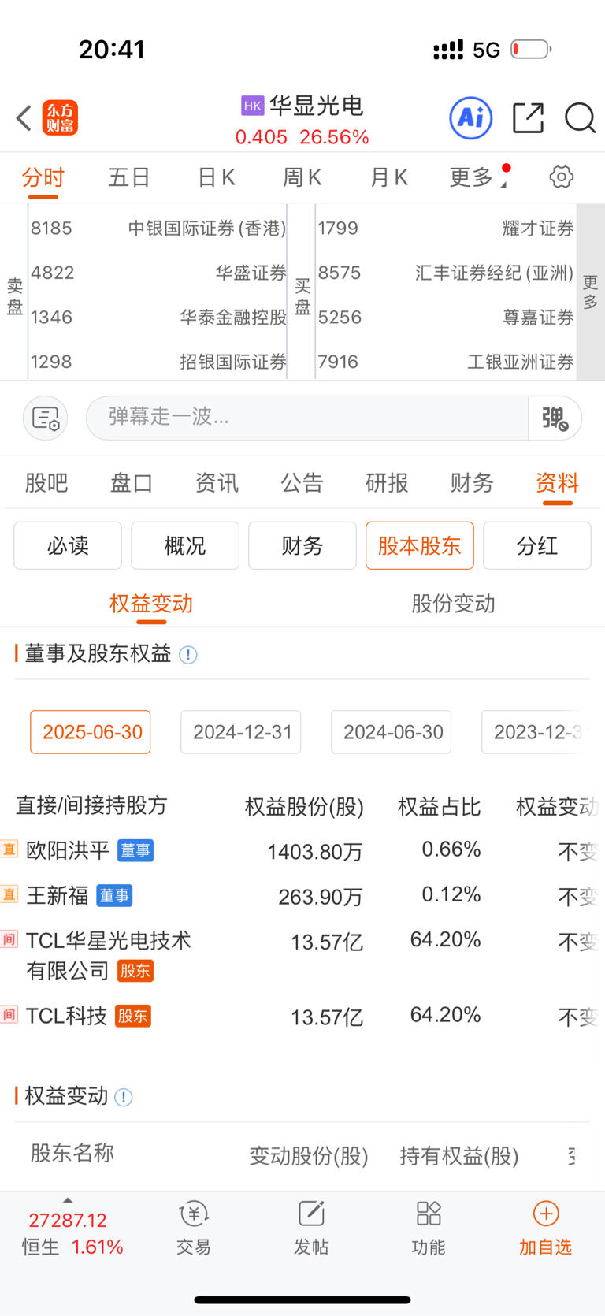Tap info icon beside 权益变动 heading
Viewport: 605px width, 1316px height.
(124, 1097)
